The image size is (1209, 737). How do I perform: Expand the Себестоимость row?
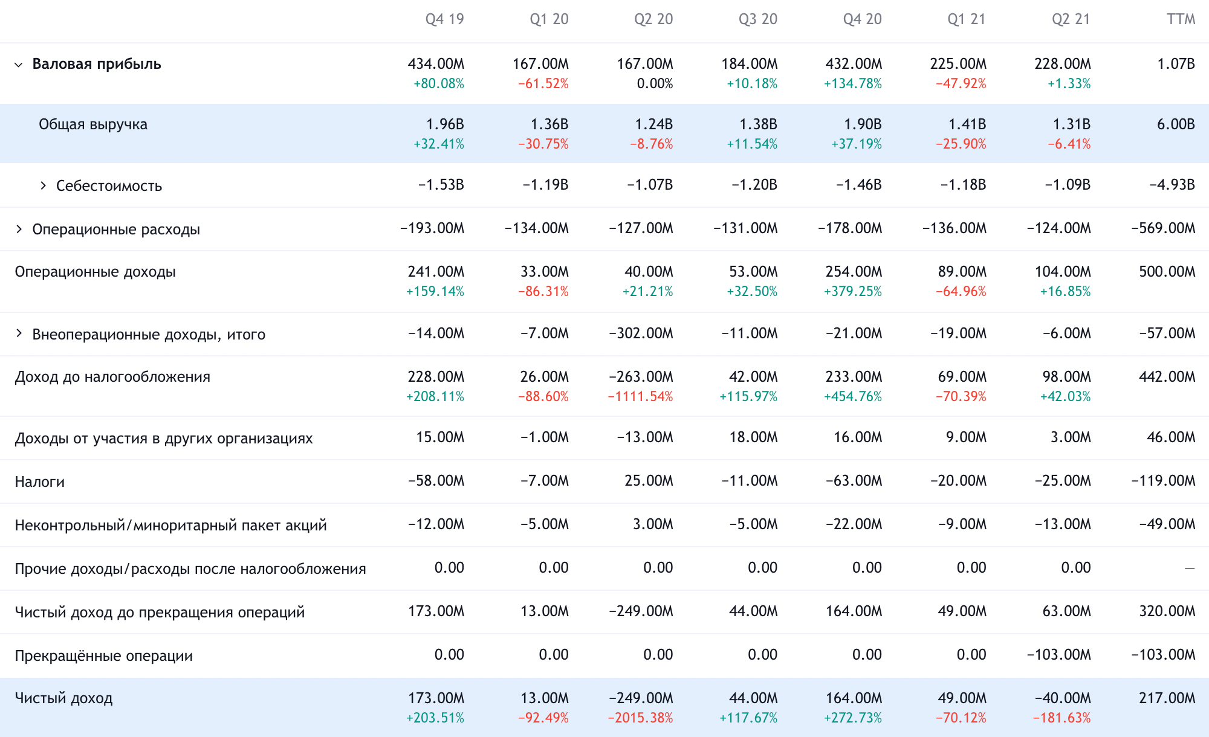43,185
